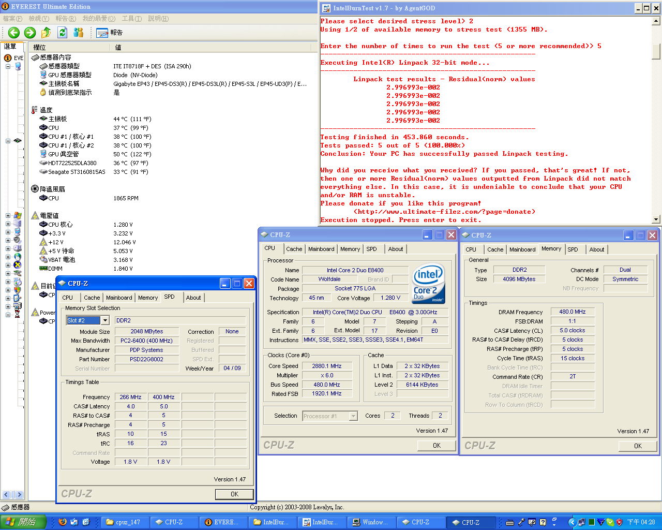Open the 說明(H) menu in EVEREST
The height and width of the screenshot is (530, 662).
158,19
